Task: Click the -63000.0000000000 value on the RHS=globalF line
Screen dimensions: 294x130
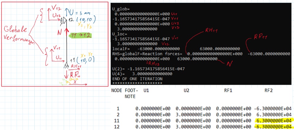Action: tap(269, 54)
